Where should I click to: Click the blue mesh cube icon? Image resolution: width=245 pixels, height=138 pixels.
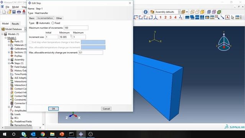point(209,12)
